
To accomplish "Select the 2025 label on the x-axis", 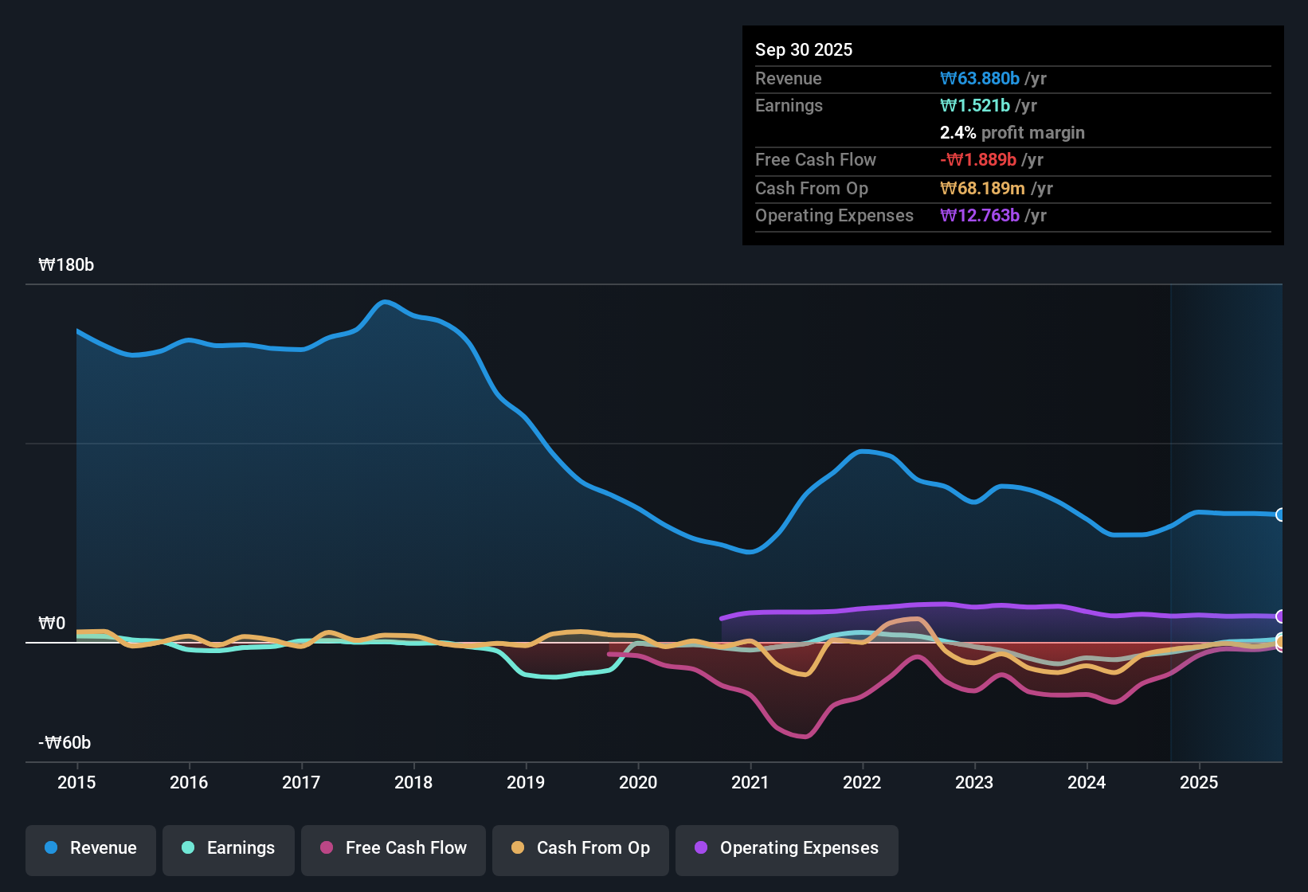I will click(x=1199, y=783).
